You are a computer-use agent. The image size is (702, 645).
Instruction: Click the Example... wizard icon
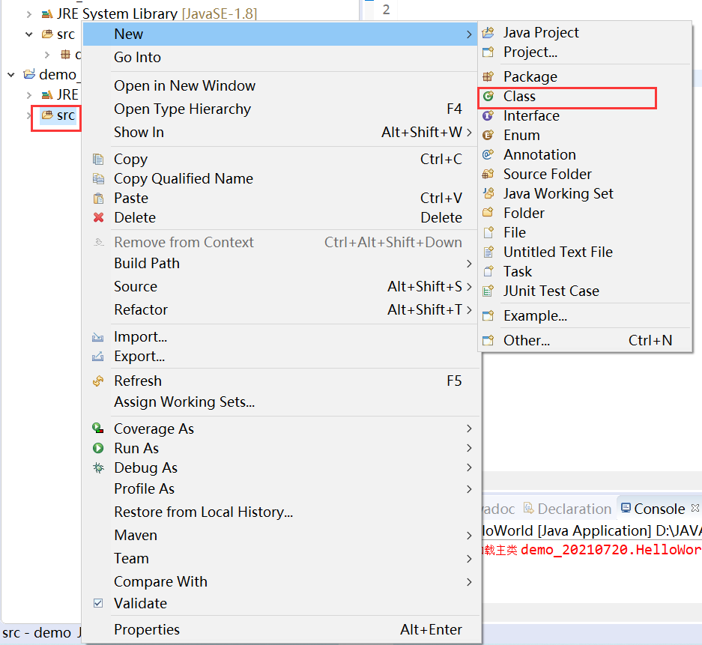click(x=488, y=316)
